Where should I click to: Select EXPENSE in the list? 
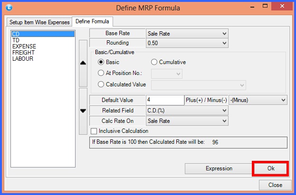coord(43,46)
